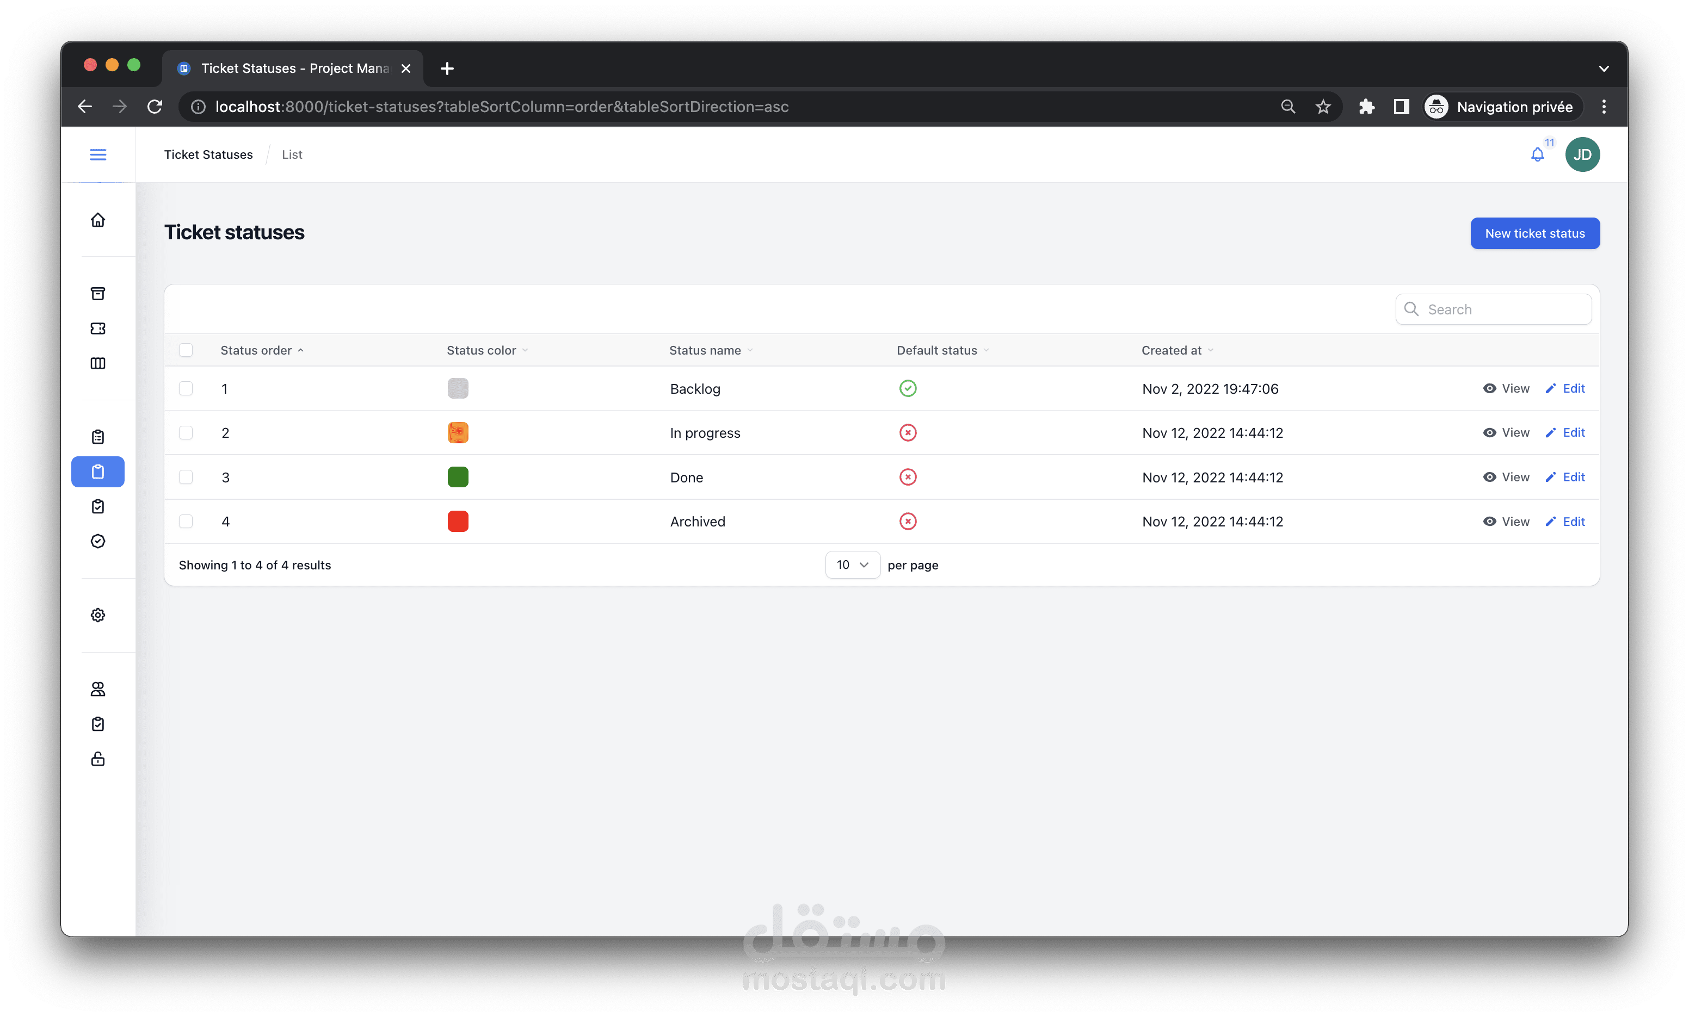This screenshot has height=1017, width=1689.
Task: Click the browser zoom magnifier icon
Action: coord(1287,106)
